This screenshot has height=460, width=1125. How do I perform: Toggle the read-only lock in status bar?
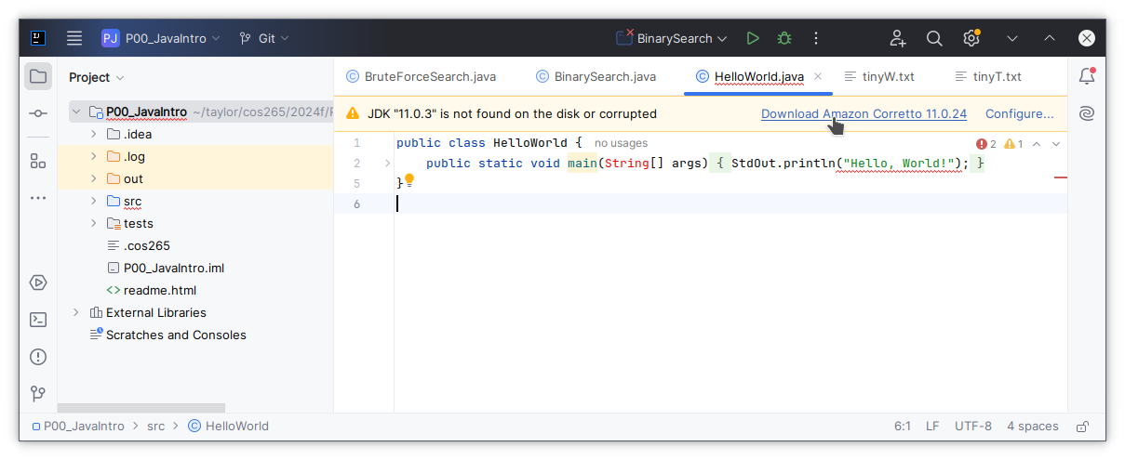tap(1082, 427)
